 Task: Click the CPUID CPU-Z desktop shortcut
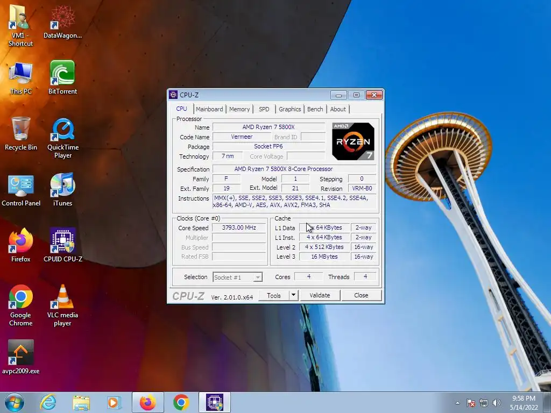63,245
